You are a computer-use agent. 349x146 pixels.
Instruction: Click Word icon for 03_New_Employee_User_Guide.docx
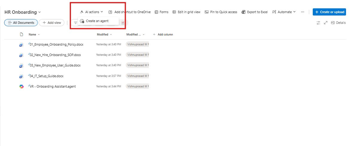(21, 66)
